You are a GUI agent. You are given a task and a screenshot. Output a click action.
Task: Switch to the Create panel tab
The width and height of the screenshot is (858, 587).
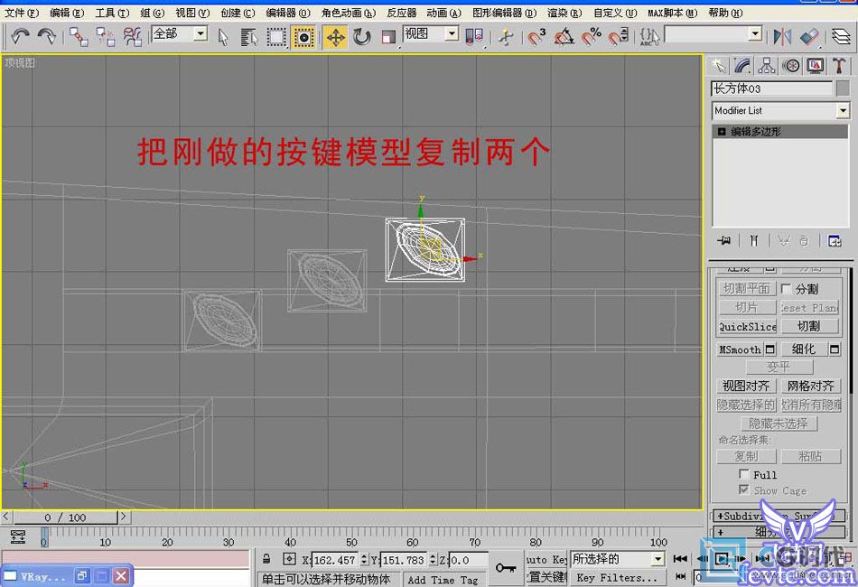coord(719,66)
